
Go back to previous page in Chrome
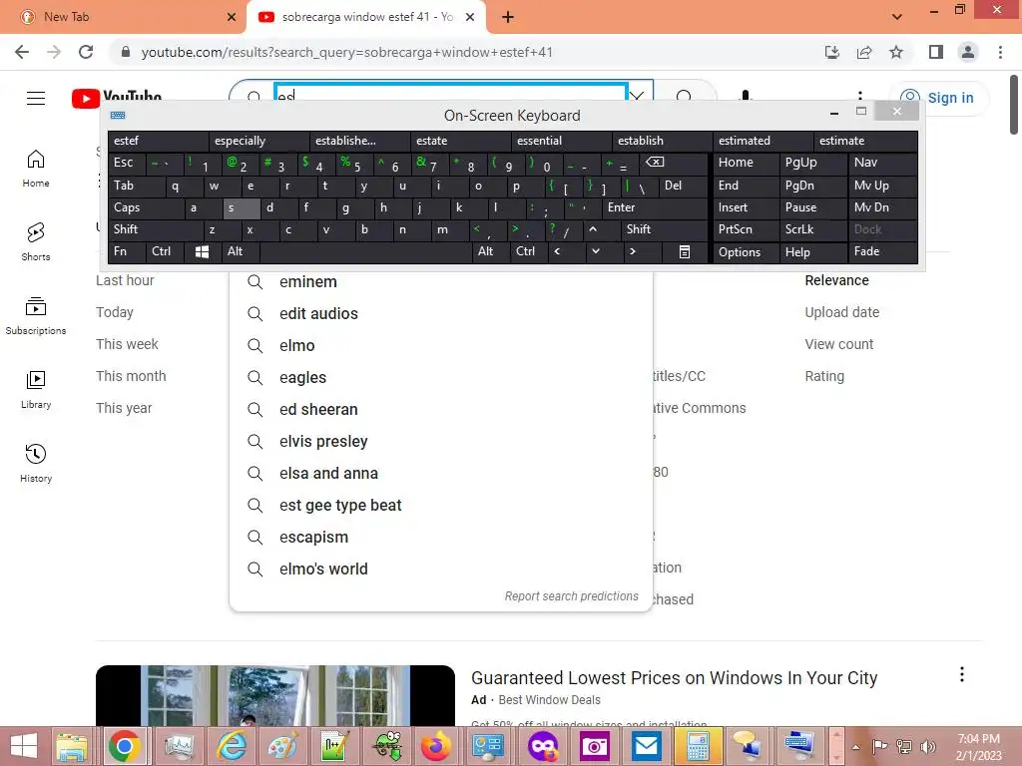(22, 52)
